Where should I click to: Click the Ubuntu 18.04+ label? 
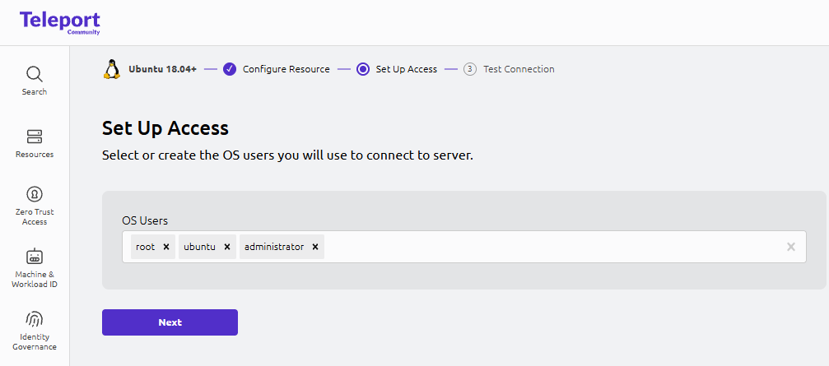pyautogui.click(x=162, y=69)
